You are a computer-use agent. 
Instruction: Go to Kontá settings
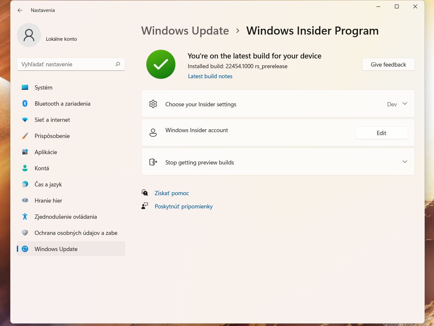coord(71,168)
